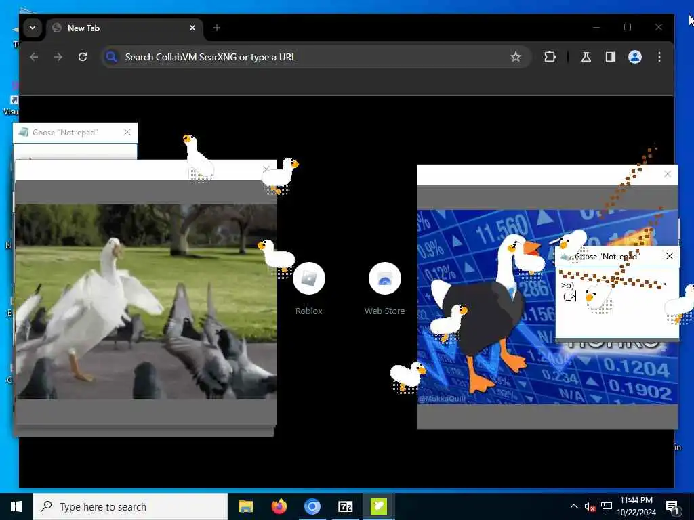This screenshot has height=520, width=694.
Task: Open the tab search dropdown arrow
Action: click(x=33, y=28)
